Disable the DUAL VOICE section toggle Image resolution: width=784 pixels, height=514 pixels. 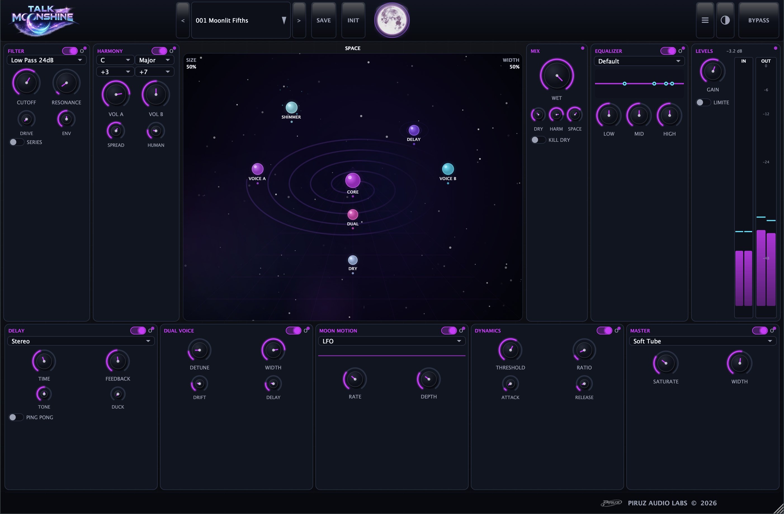(294, 331)
